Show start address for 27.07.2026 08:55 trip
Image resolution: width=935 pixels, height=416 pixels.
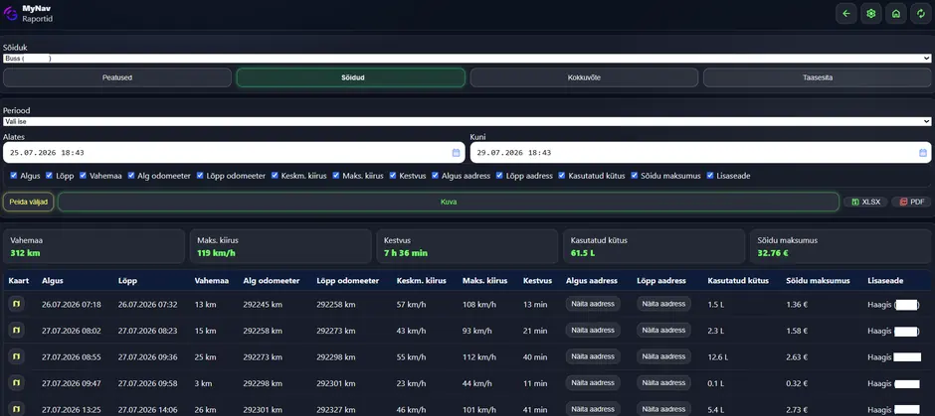point(593,356)
